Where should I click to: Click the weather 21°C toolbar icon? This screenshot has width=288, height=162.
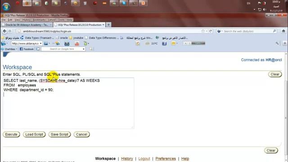tap(152, 44)
